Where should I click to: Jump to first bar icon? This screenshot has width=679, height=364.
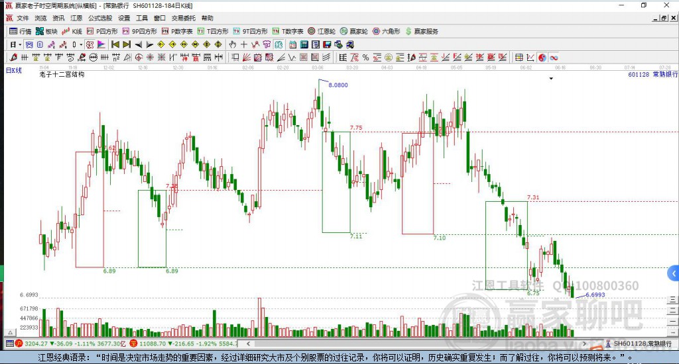click(115, 44)
